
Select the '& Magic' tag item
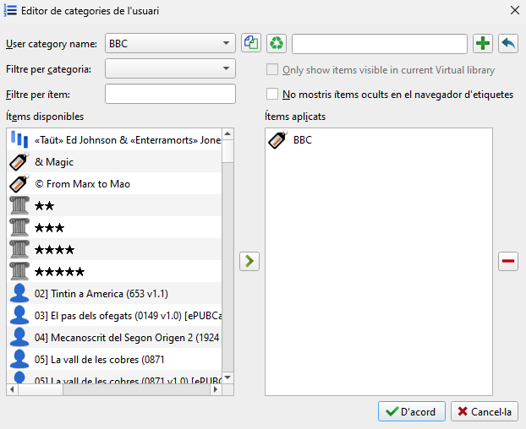point(54,161)
